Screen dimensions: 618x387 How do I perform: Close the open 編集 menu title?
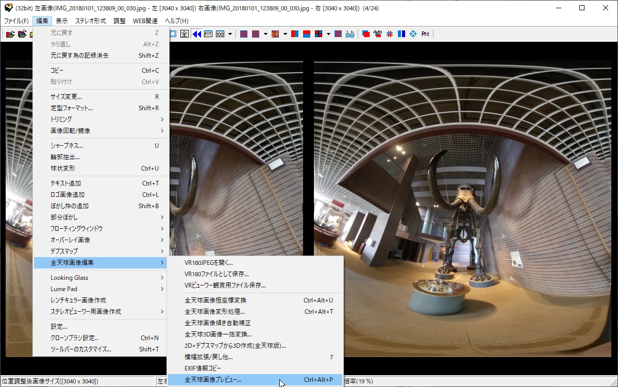click(42, 21)
